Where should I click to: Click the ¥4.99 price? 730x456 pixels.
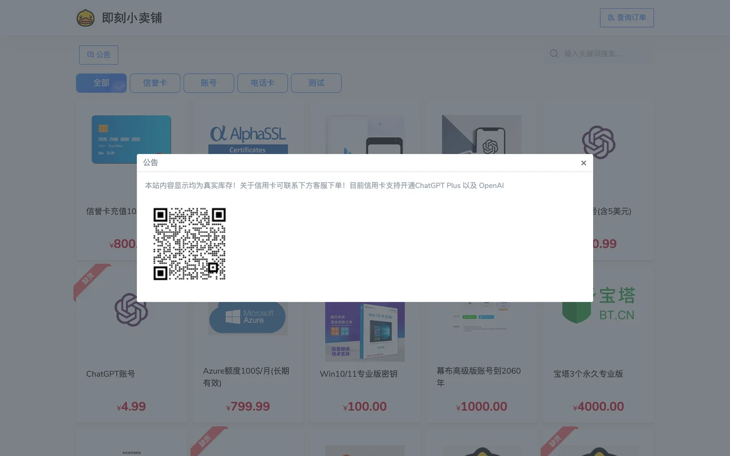131,406
